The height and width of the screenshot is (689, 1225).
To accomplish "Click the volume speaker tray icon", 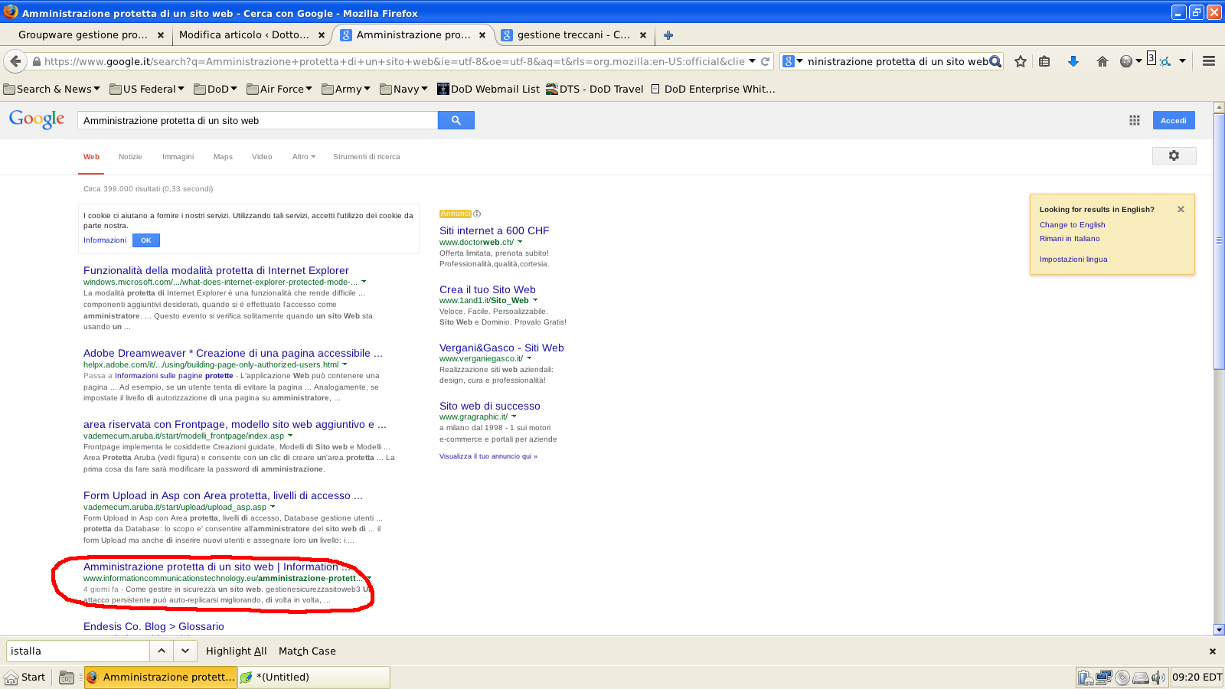I will tap(1158, 677).
